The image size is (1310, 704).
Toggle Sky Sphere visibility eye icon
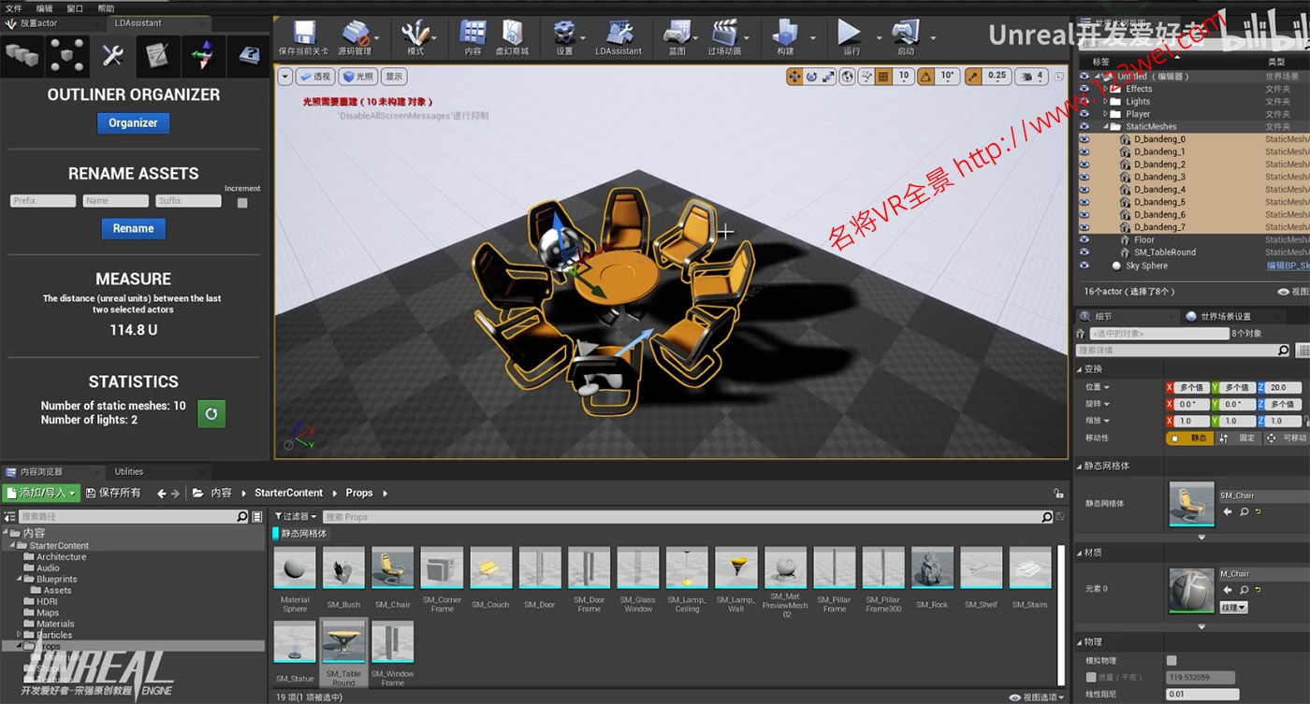tap(1084, 265)
